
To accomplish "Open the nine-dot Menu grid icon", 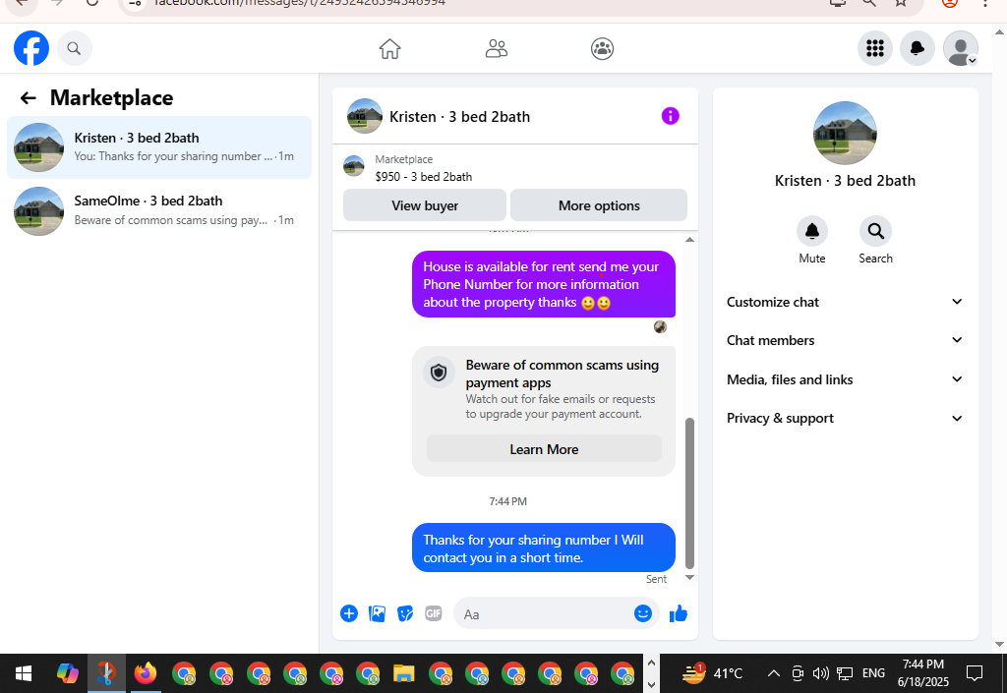I will (x=874, y=48).
